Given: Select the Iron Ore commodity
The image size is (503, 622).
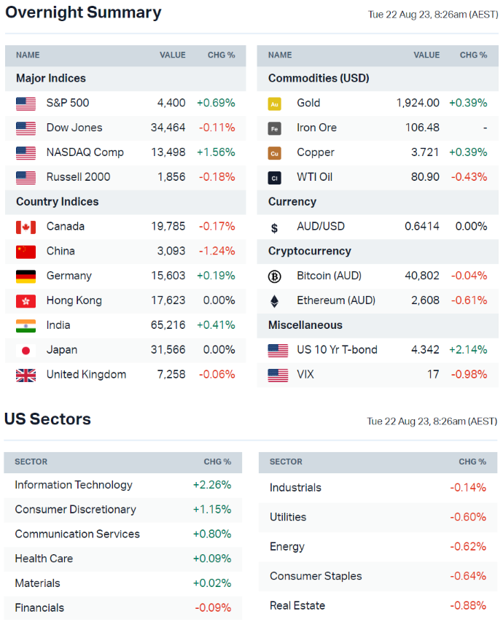Looking at the screenshot, I should tap(316, 128).
